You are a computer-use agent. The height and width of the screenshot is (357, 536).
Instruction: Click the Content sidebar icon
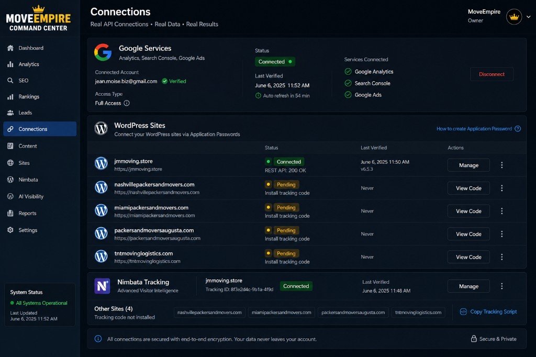[10, 146]
